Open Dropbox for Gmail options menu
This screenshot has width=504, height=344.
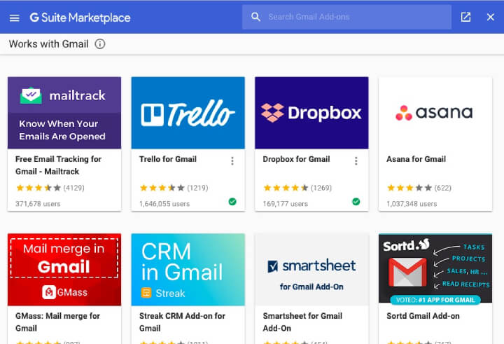click(x=356, y=161)
